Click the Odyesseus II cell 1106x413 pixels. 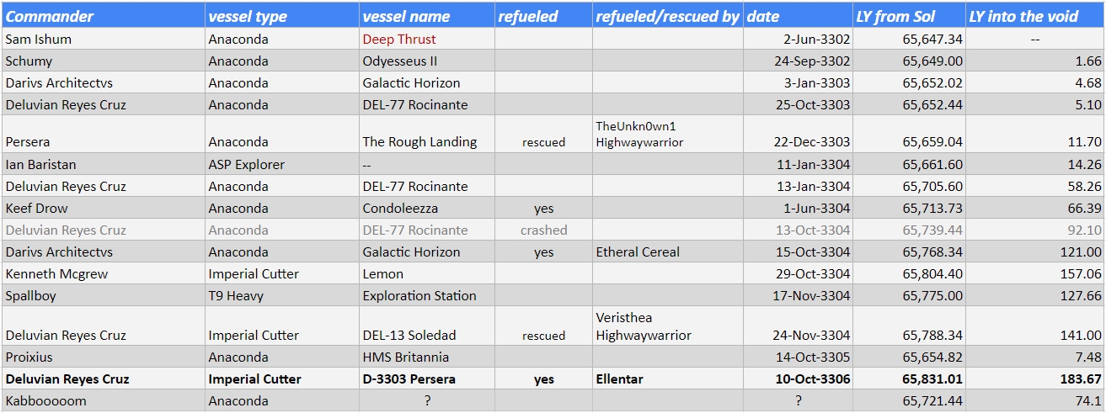[x=427, y=61]
